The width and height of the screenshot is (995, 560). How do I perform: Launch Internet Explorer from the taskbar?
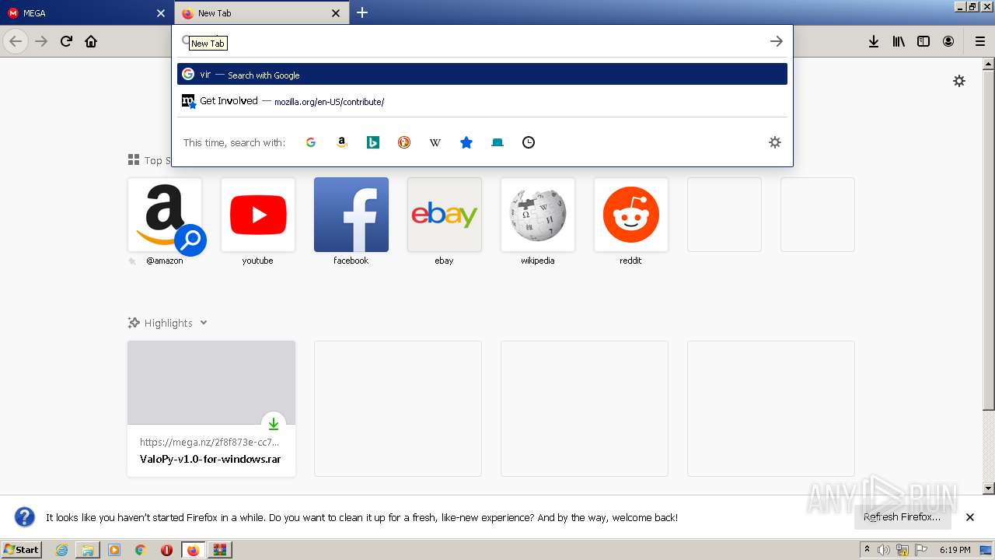point(61,550)
